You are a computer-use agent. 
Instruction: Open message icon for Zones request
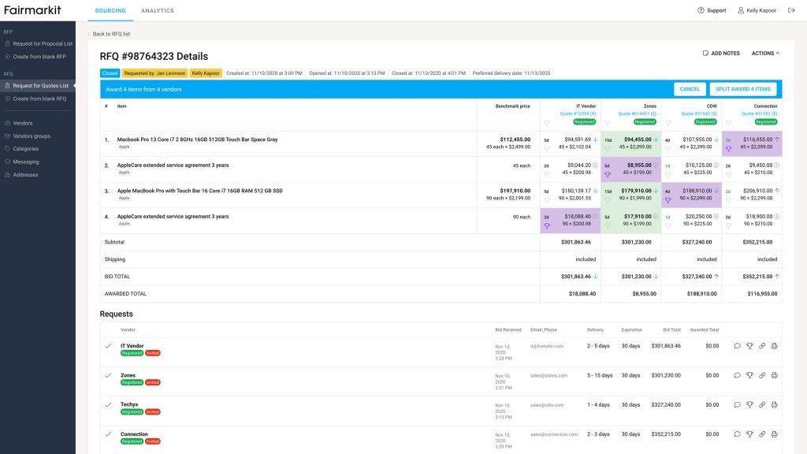pos(737,375)
